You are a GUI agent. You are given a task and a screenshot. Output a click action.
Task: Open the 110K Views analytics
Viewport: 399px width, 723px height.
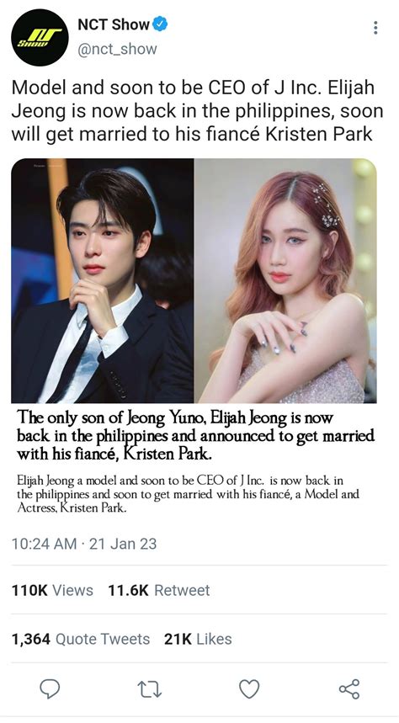52,590
